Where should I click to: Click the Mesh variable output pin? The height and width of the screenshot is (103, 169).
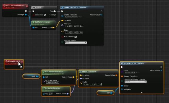click(37, 76)
